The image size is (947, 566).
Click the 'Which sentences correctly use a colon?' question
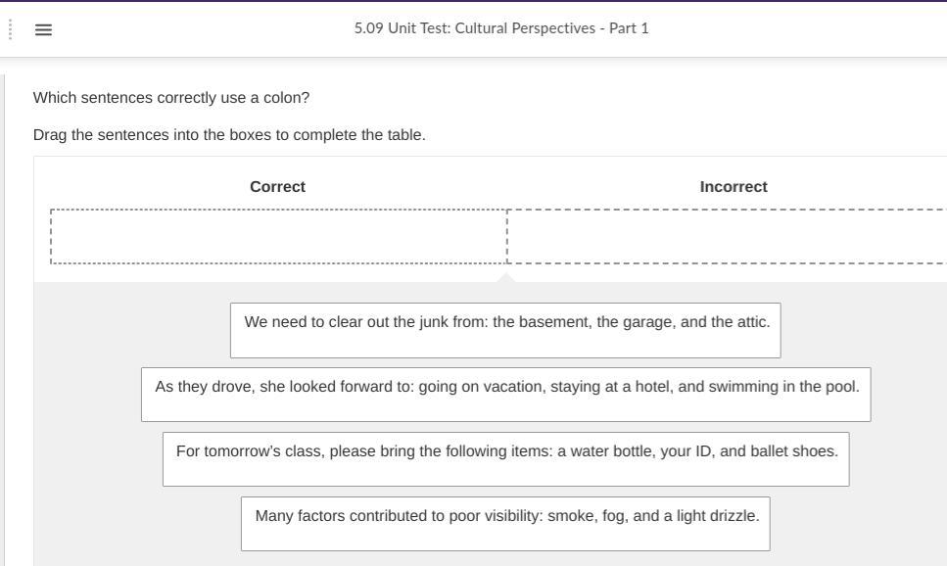point(171,98)
